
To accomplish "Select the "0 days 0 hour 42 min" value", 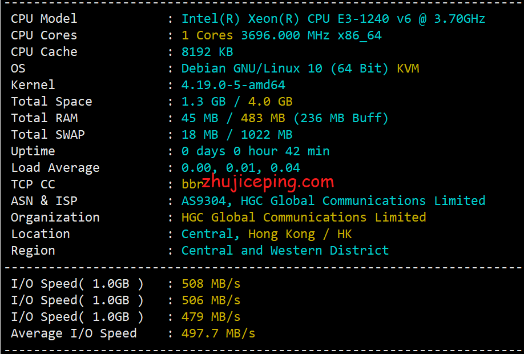I will [x=256, y=151].
